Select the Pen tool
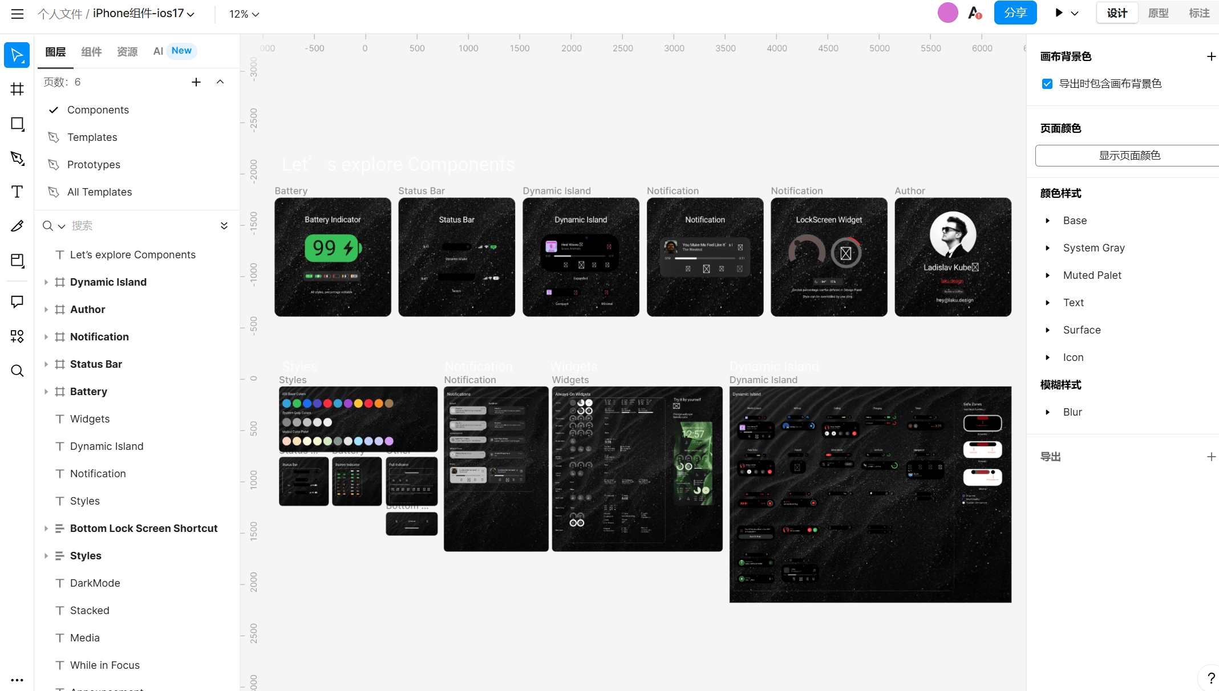The image size is (1219, 691). (17, 158)
